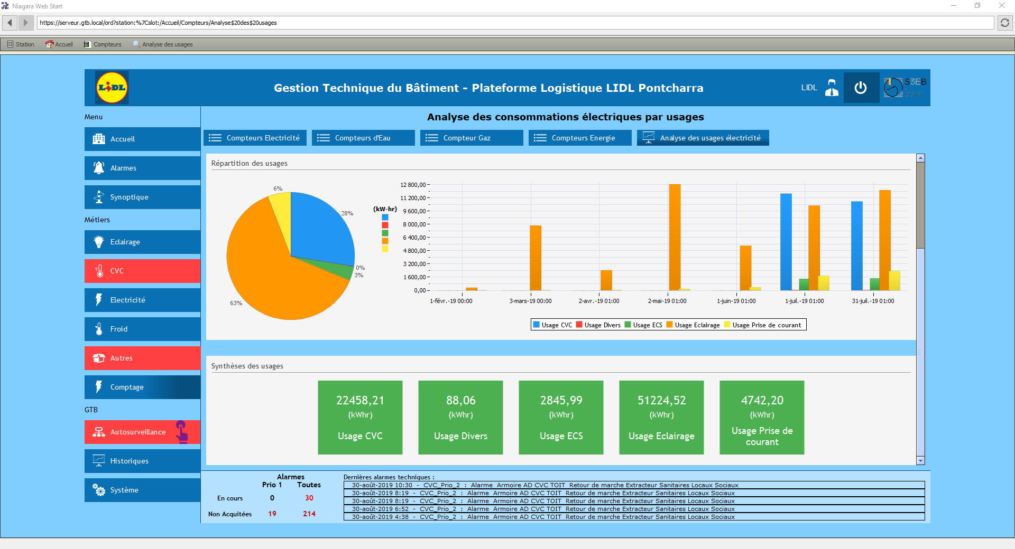The image size is (1015, 549).
Task: Open Compteurs Energie tab
Action: pos(580,138)
